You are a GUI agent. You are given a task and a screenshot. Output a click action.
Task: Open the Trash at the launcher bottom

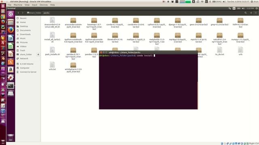[11, 137]
